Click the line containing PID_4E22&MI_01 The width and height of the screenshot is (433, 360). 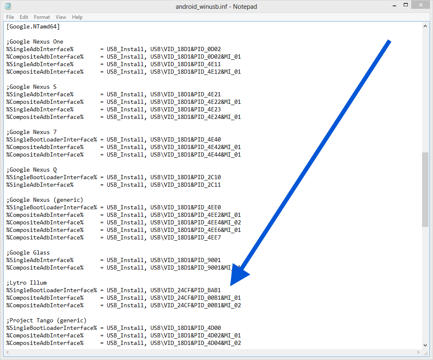click(123, 102)
